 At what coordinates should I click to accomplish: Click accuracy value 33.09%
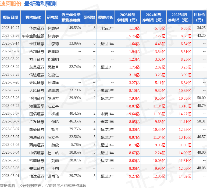point(75,44)
